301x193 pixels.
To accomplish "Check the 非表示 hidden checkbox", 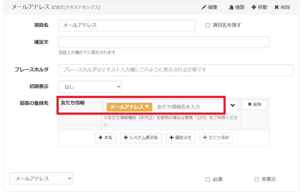I will [x=257, y=179].
